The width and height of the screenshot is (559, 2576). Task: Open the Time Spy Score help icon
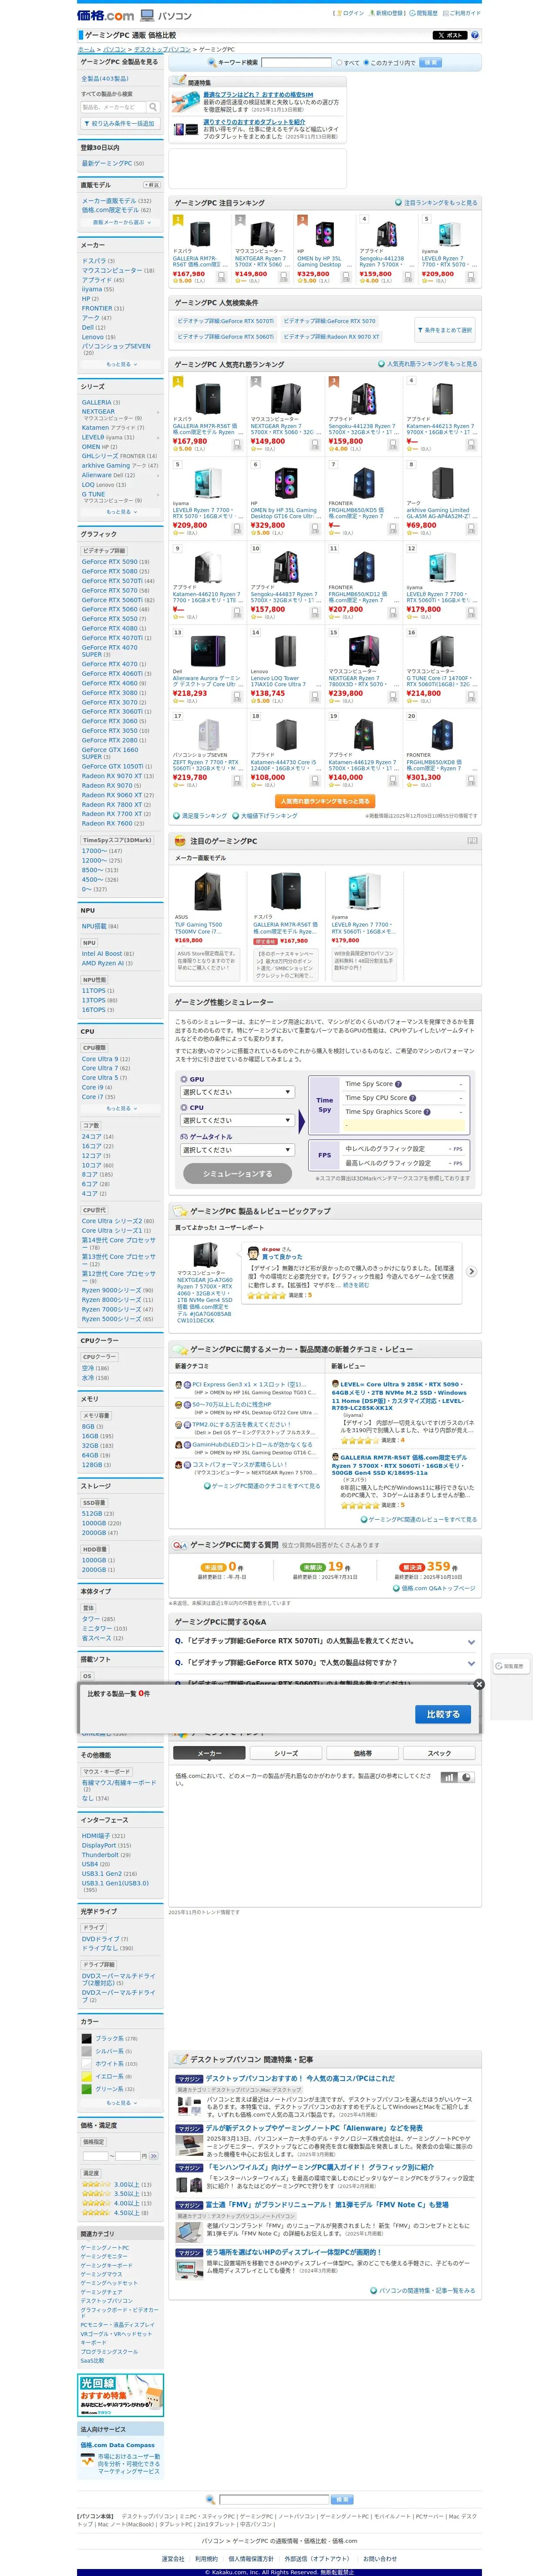[x=398, y=1084]
